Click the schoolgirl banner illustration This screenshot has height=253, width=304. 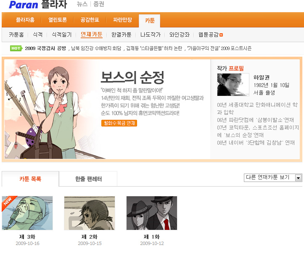coord(52,109)
